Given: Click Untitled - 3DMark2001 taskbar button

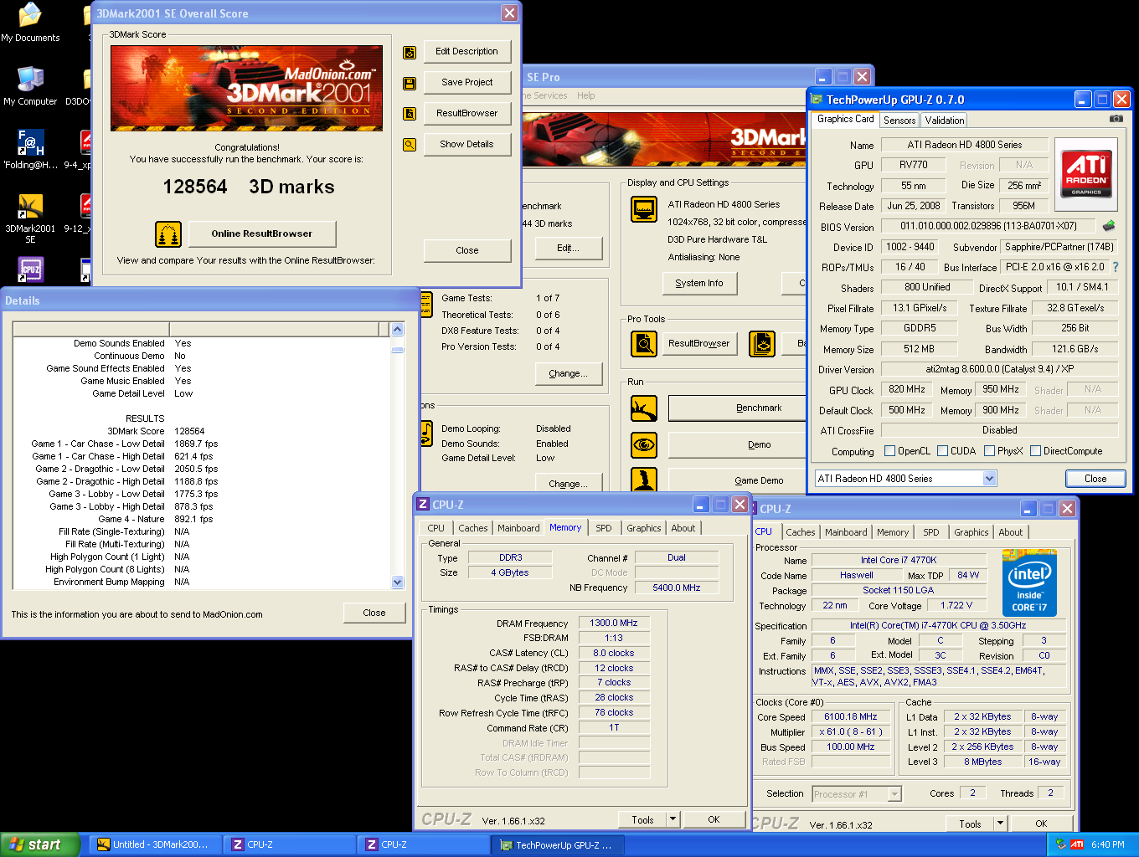Looking at the screenshot, I should 155,845.
